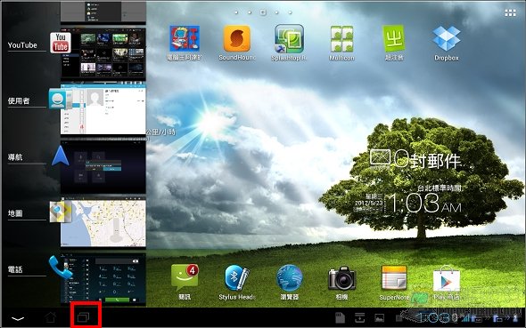Open the all apps grid icon
Viewport: 526px width, 328px height.
pyautogui.click(x=510, y=12)
